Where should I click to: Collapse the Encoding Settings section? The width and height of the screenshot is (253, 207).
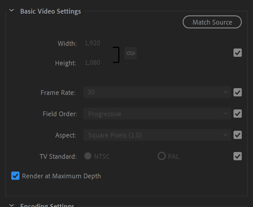click(12, 205)
